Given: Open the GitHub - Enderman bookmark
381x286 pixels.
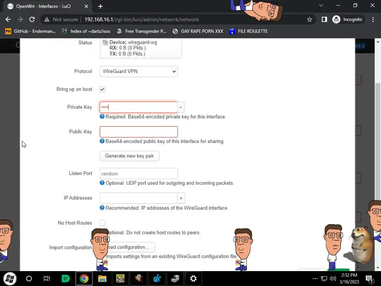Looking at the screenshot, I should pyautogui.click(x=31, y=31).
